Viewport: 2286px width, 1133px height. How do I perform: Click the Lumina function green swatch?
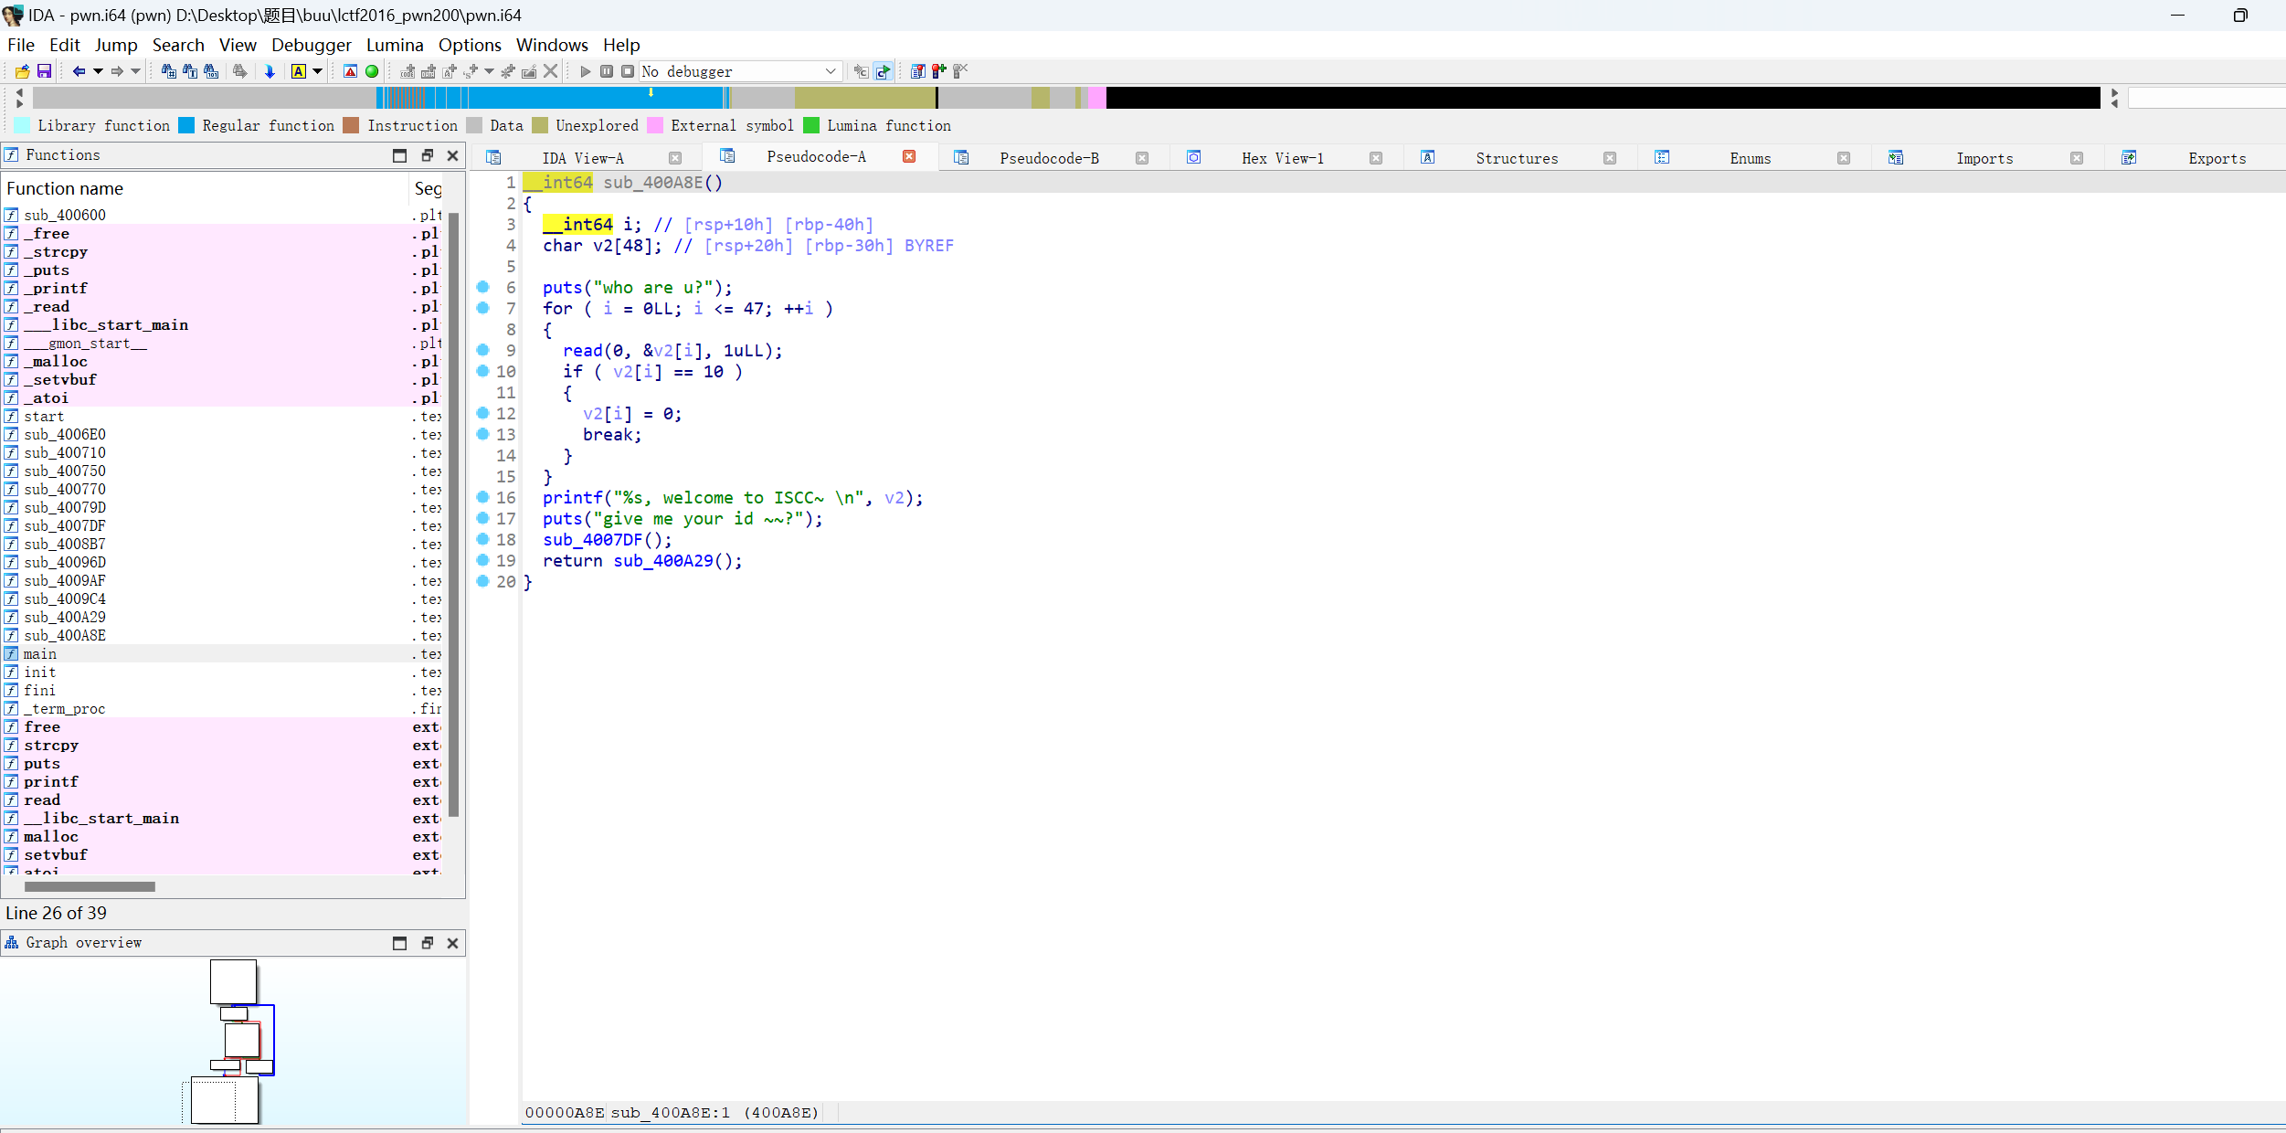point(811,125)
